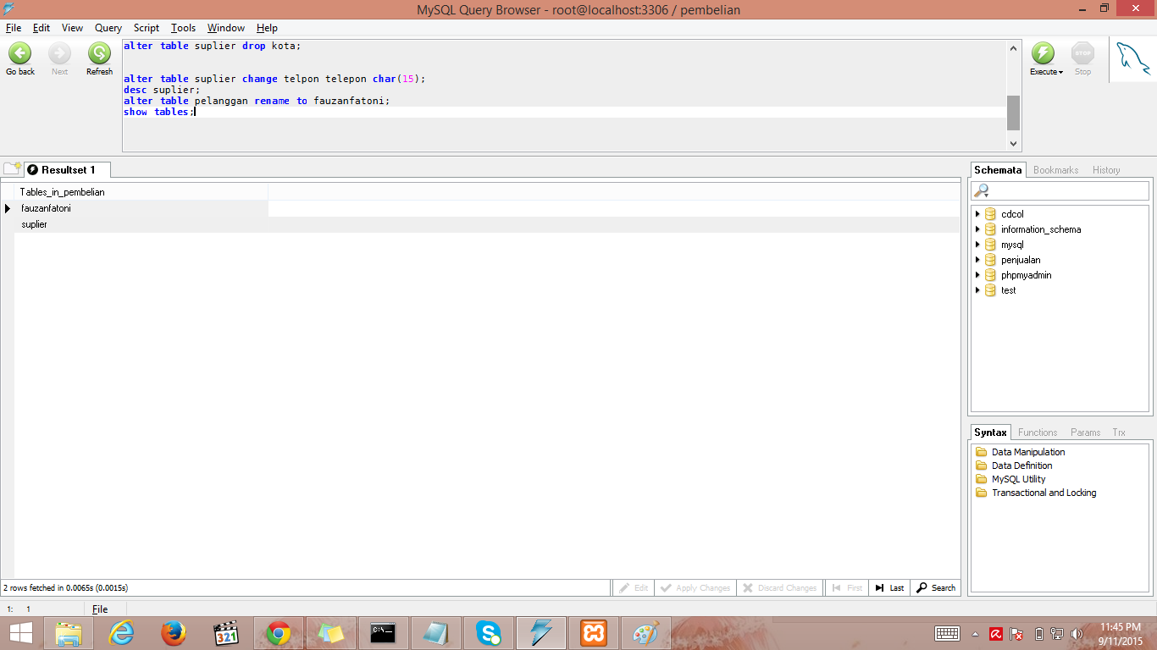Expand the penjualan database node
1157x650 pixels.
click(977, 260)
